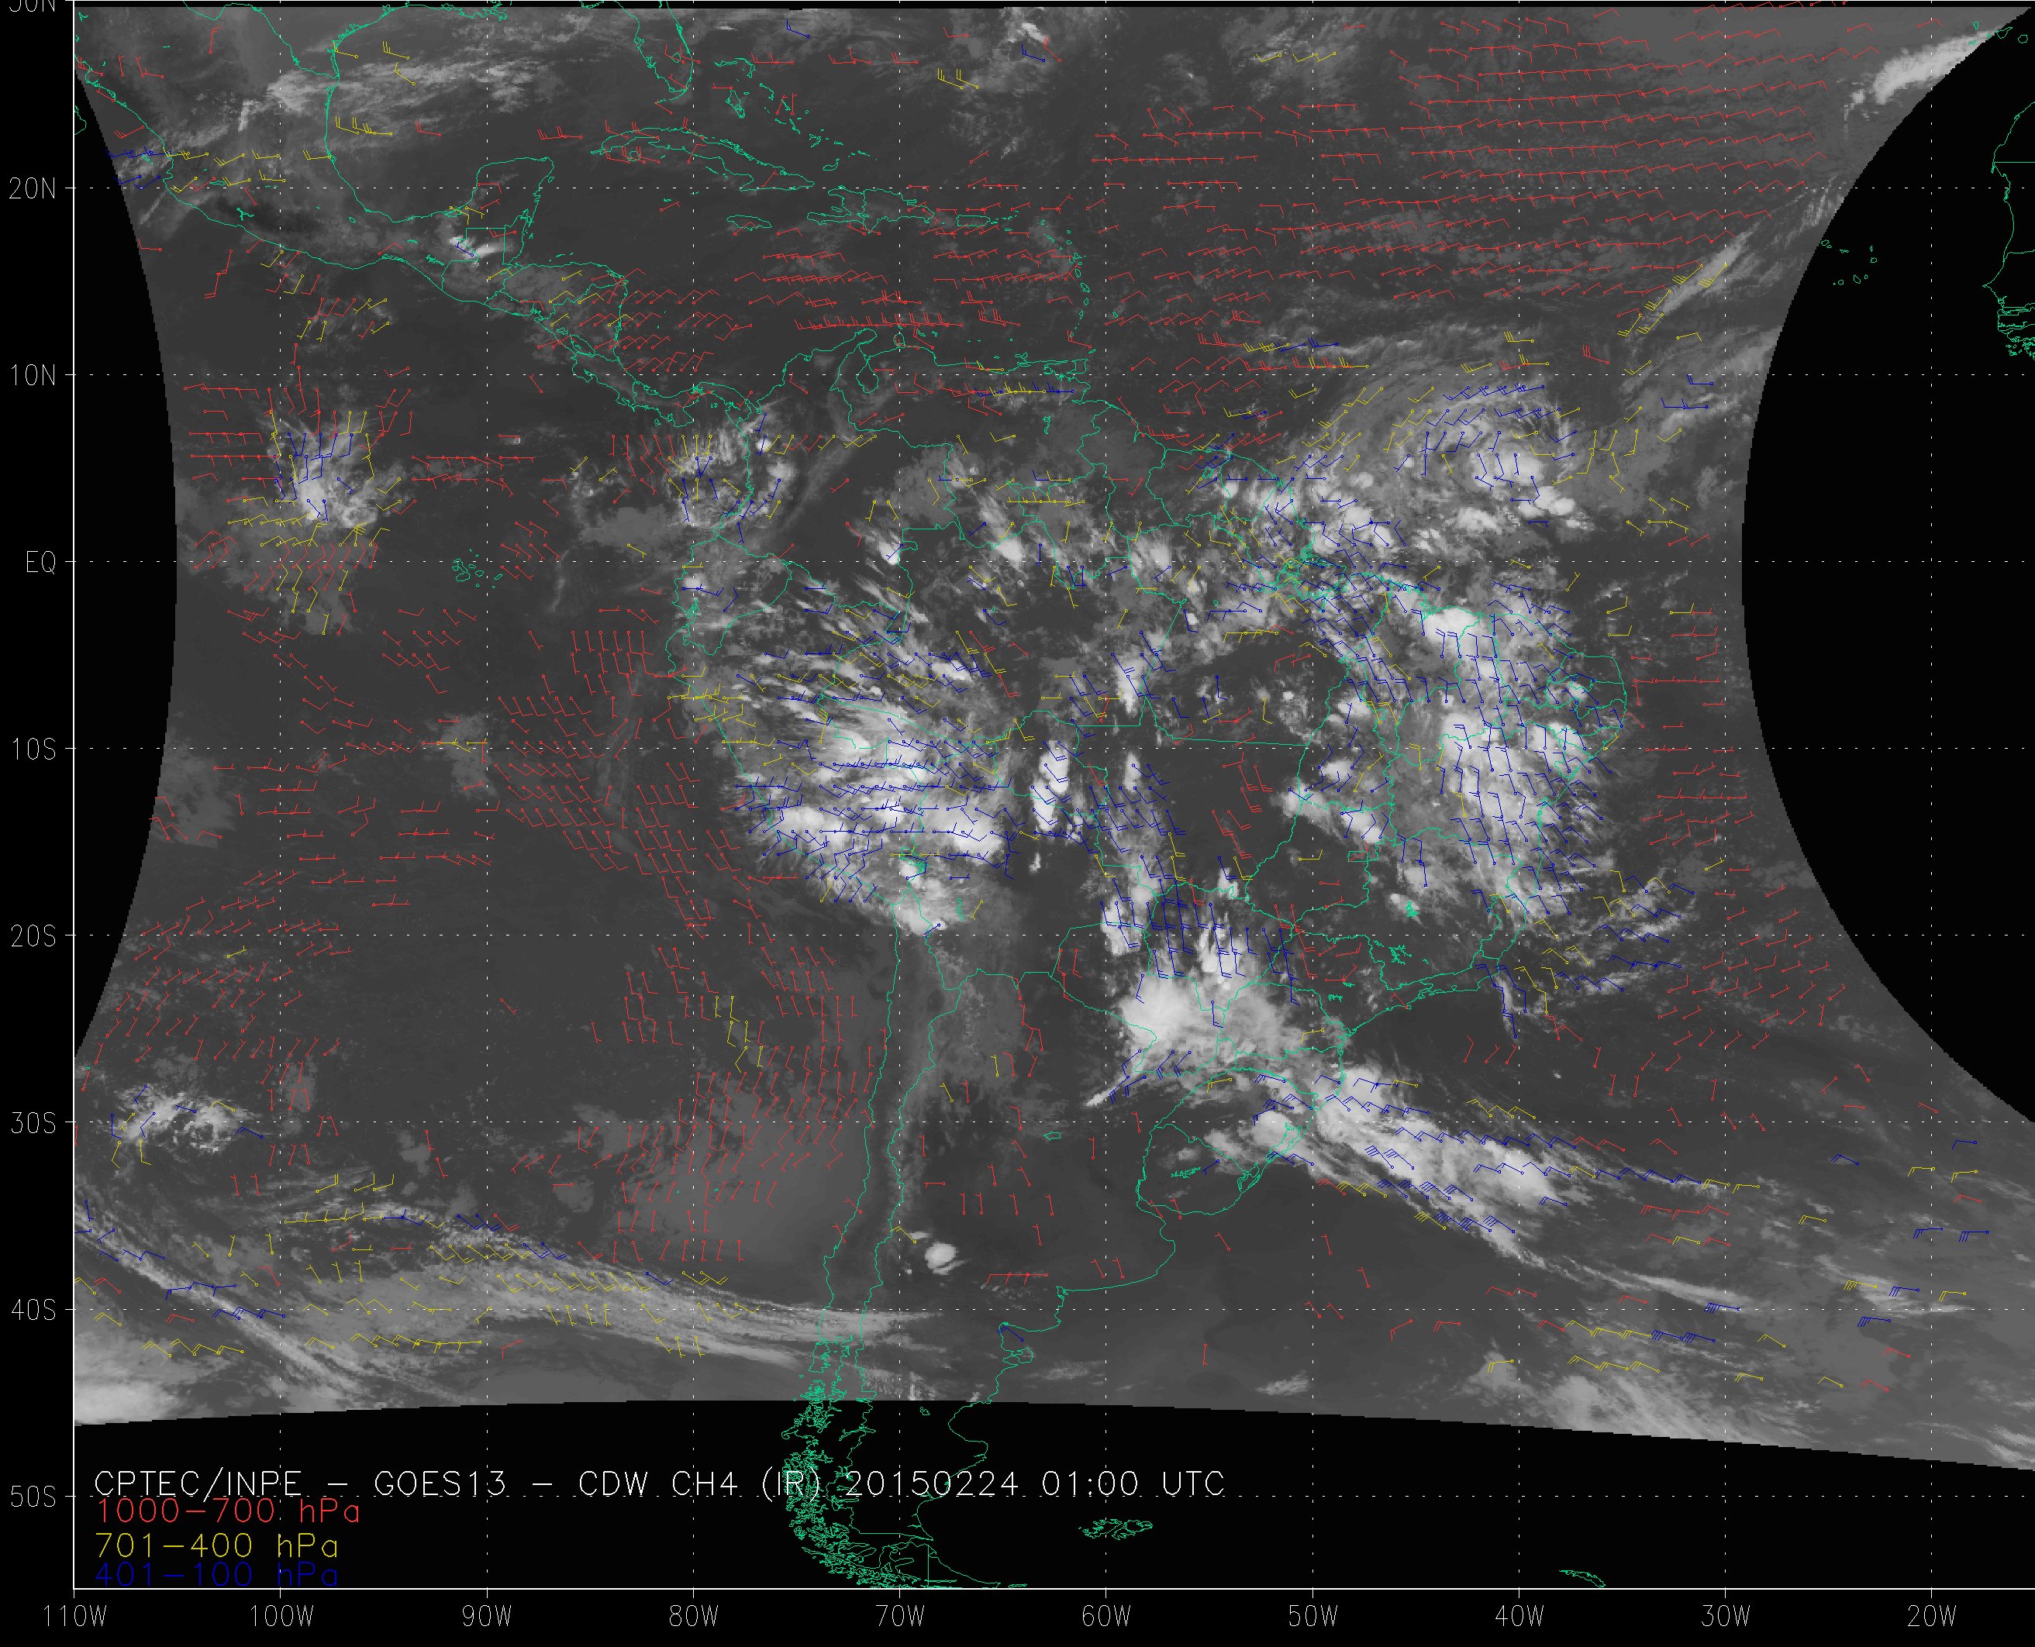Click the 20S latitude axis label
The height and width of the screenshot is (1647, 2035).
[x=33, y=936]
